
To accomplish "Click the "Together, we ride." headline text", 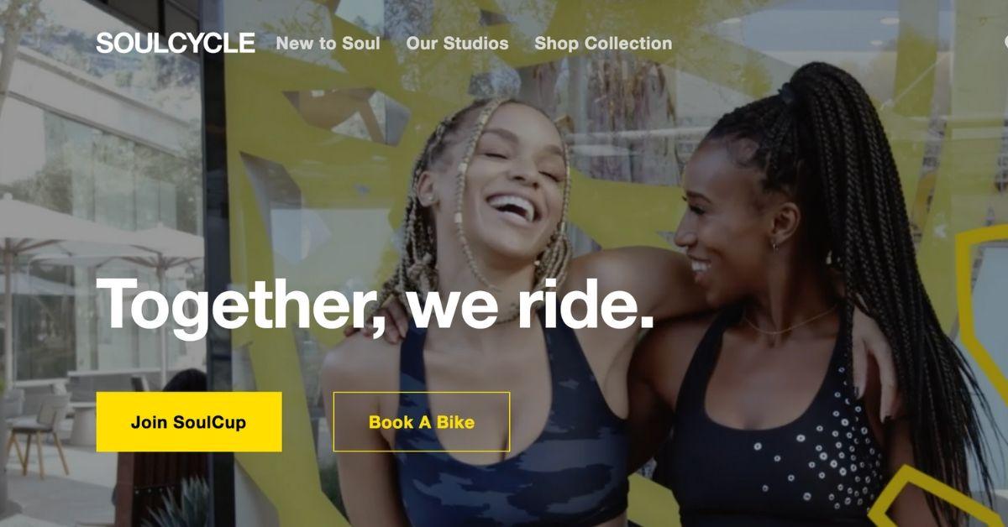I will [x=375, y=304].
